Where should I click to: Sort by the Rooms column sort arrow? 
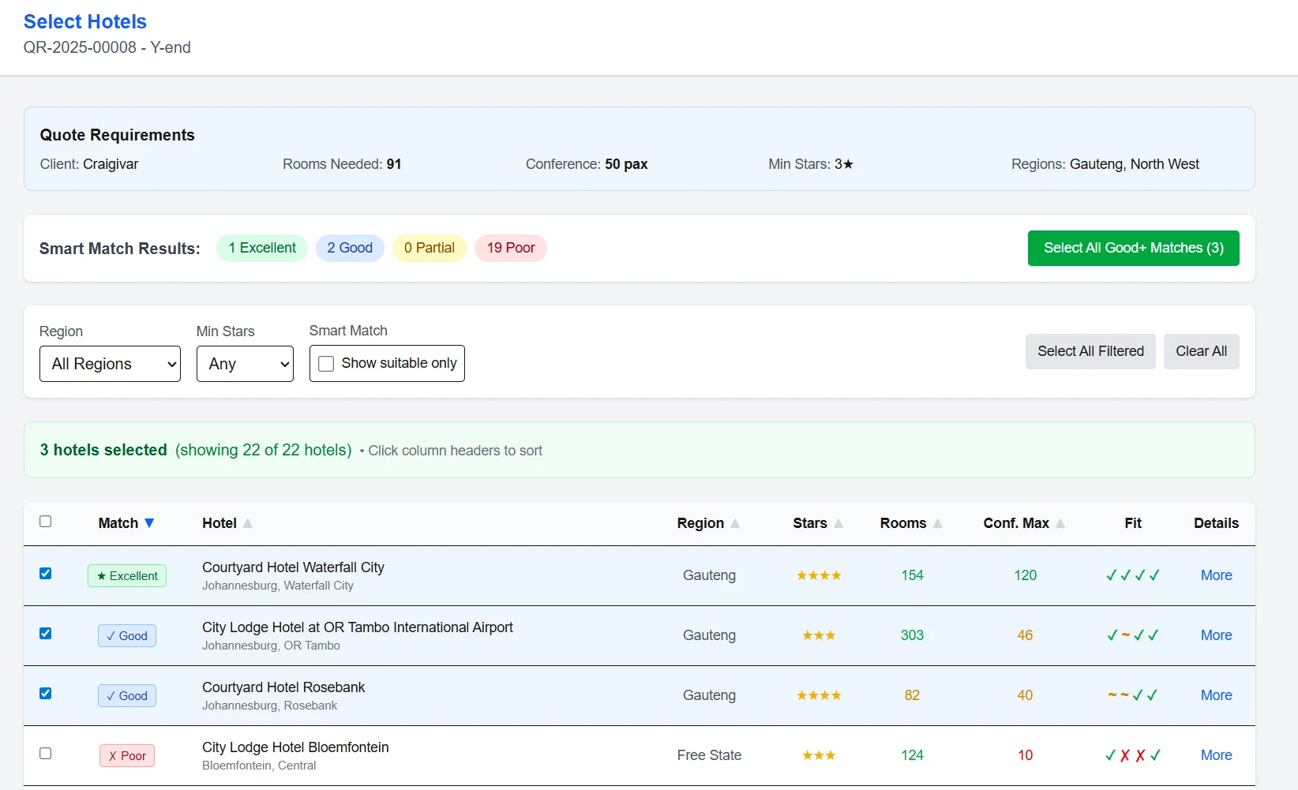(938, 522)
